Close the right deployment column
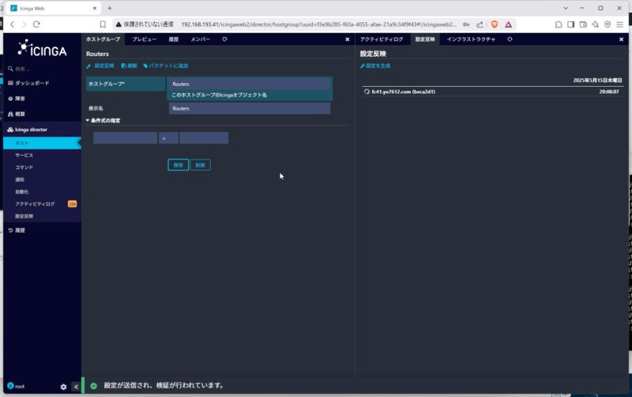Screen dimensions: 632x397 (621, 39)
